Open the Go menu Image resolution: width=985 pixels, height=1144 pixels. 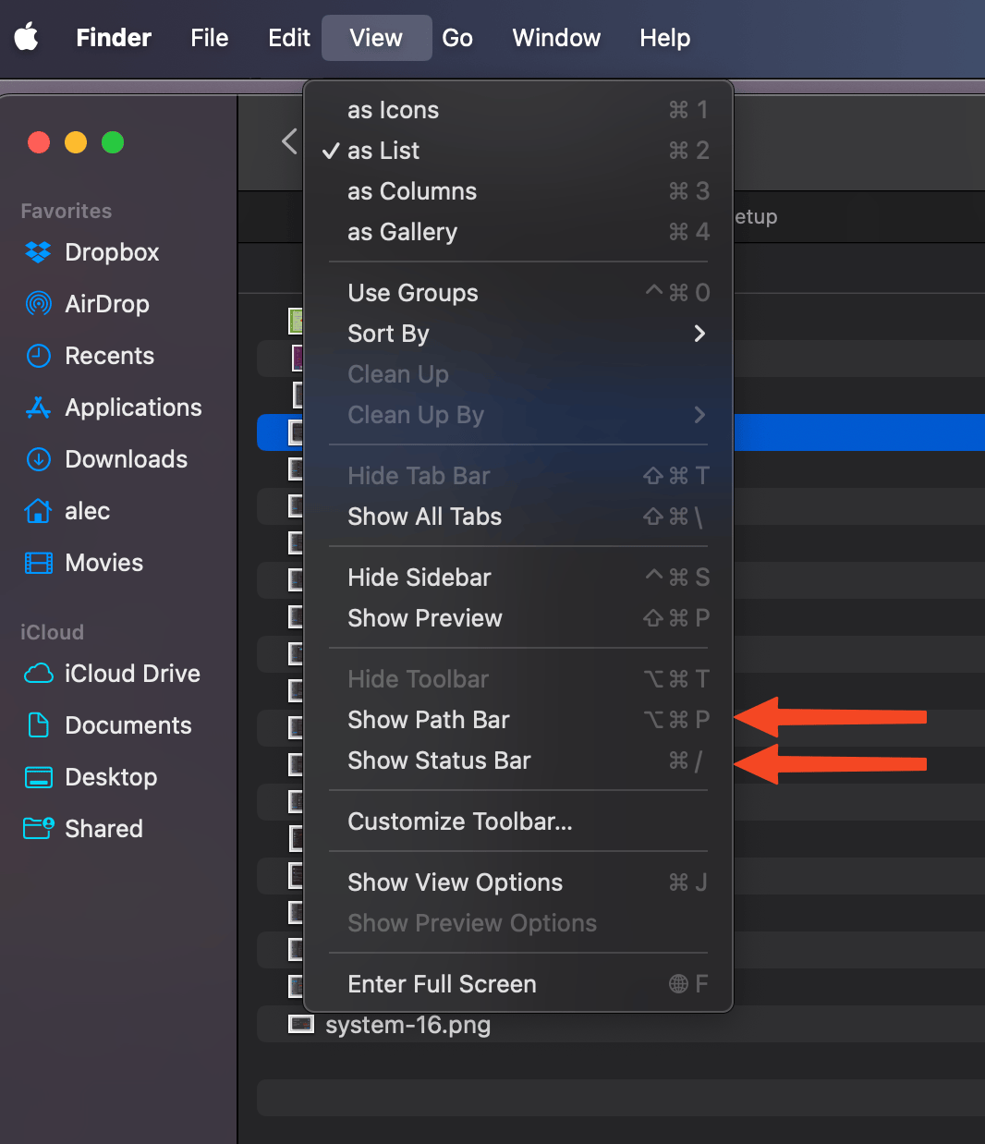click(457, 38)
